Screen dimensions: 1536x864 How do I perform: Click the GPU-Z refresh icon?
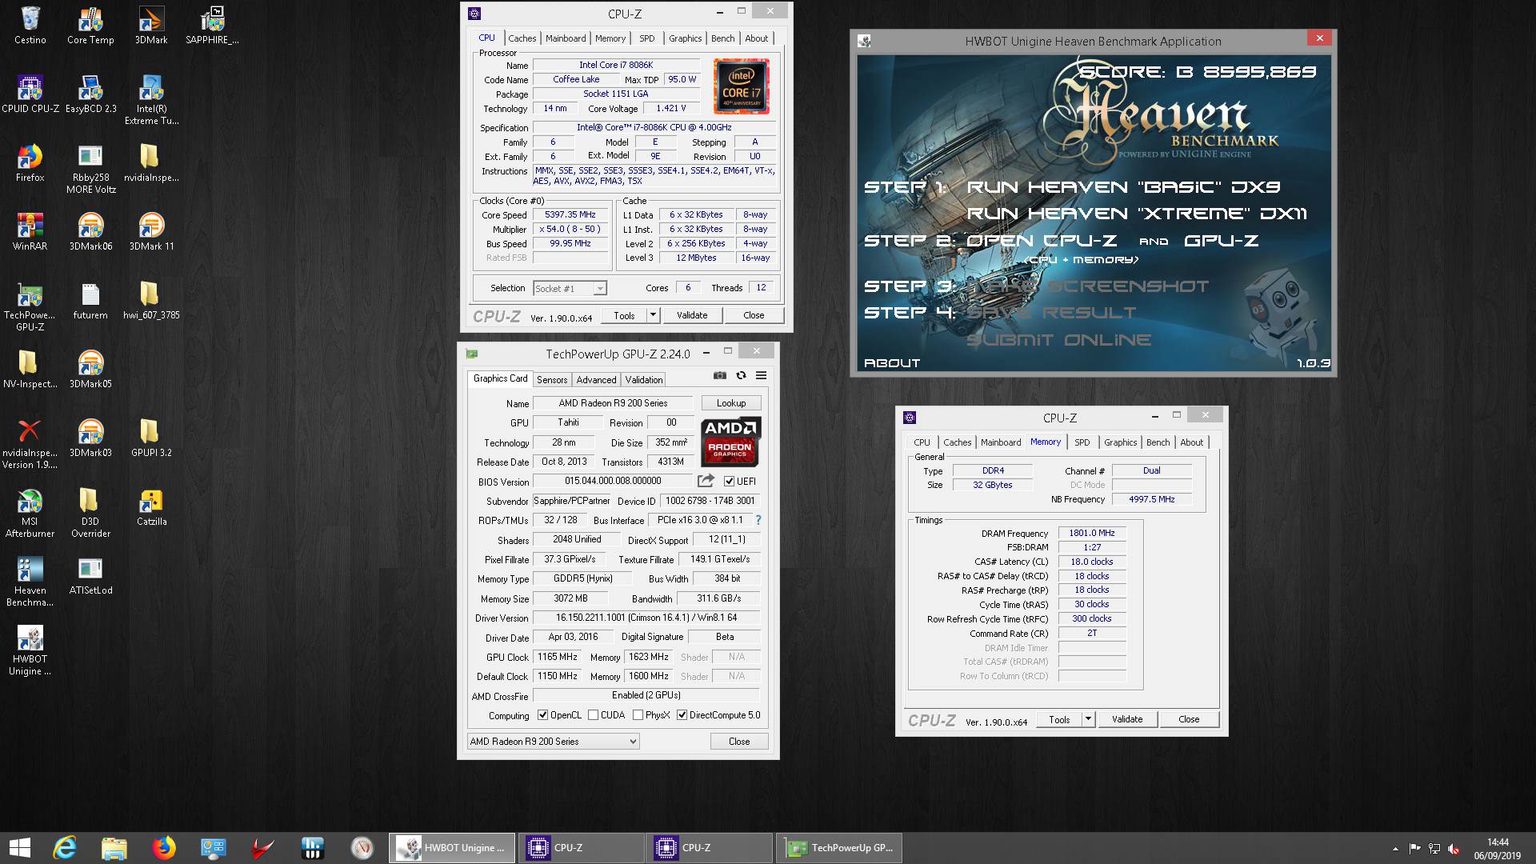(x=741, y=375)
